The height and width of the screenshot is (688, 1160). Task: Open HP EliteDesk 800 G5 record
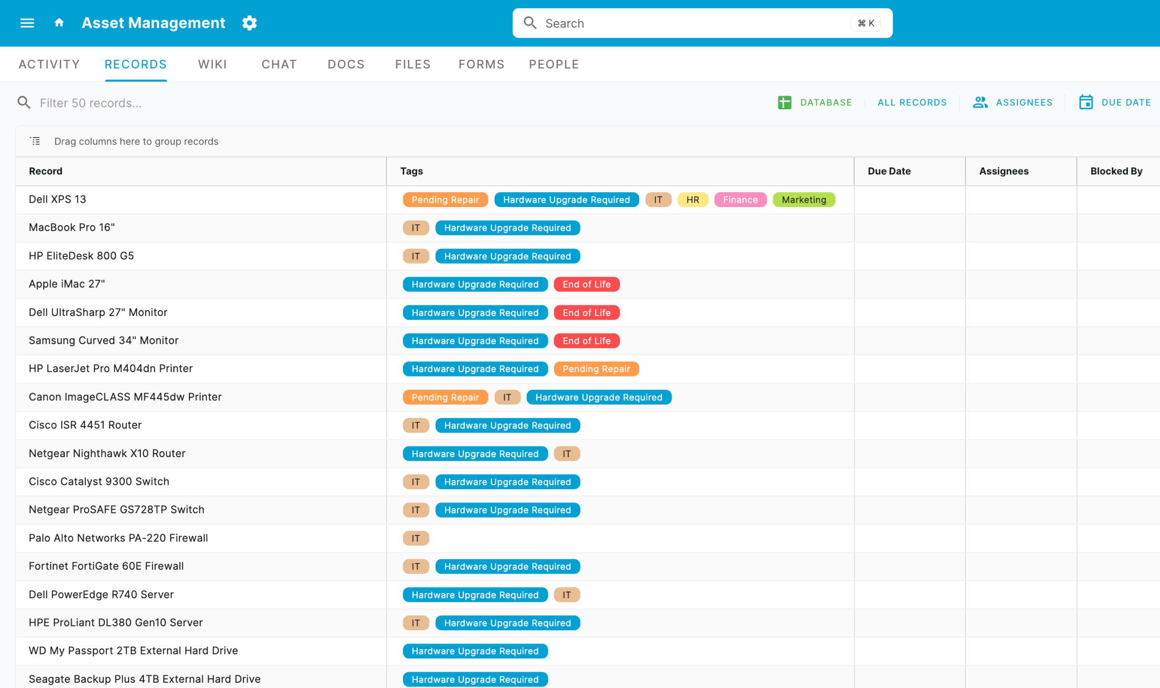point(81,256)
